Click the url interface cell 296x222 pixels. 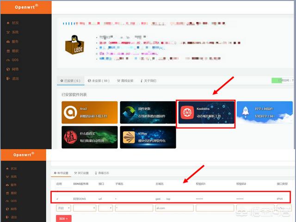(x=100, y=199)
